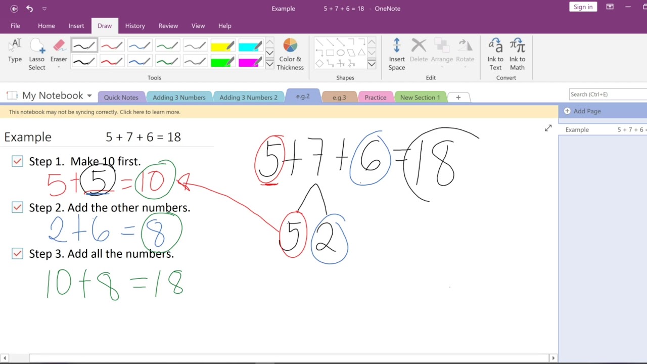Select the red pen in the top row

(x=112, y=46)
